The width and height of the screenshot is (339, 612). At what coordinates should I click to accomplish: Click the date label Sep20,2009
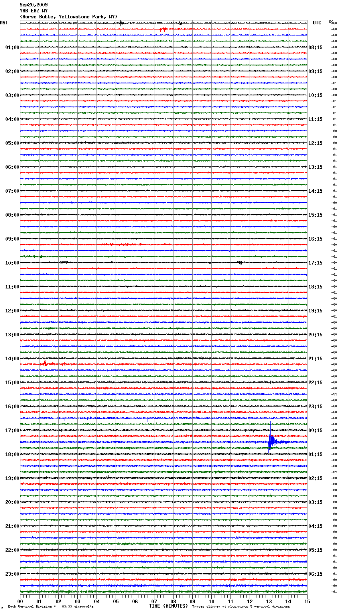click(x=34, y=5)
